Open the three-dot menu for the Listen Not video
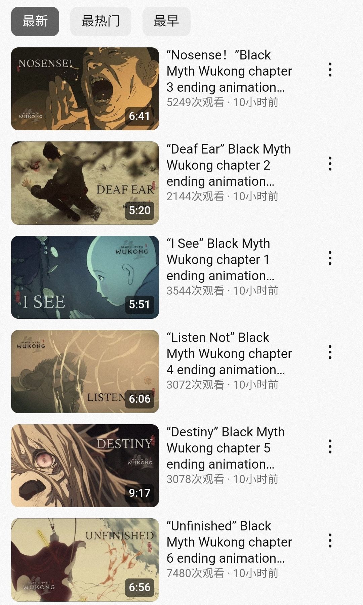Screen dimensions: 363x605 pos(330,352)
